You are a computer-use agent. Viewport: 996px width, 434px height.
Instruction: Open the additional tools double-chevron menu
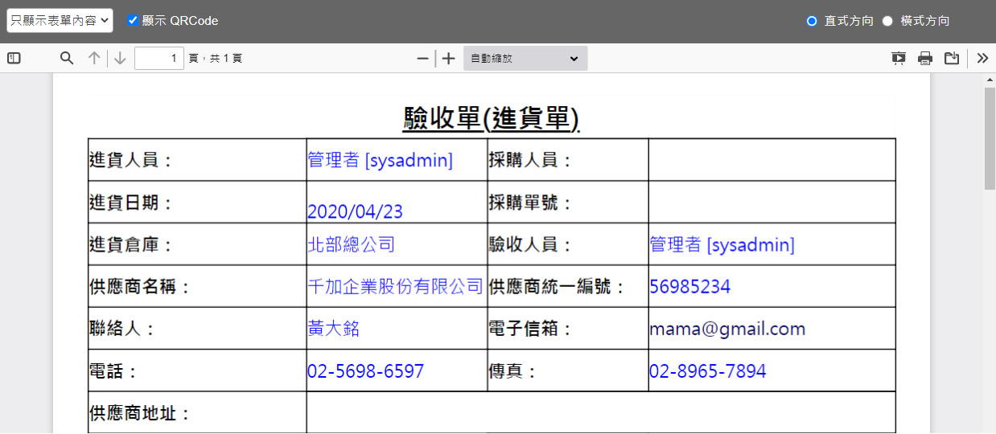(x=982, y=58)
